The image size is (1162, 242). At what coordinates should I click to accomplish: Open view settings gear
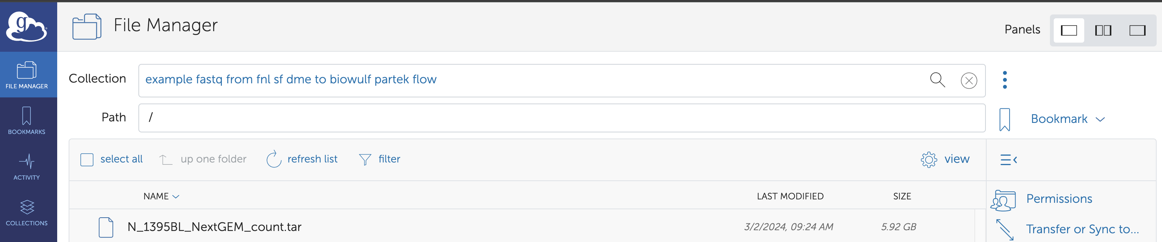pyautogui.click(x=929, y=160)
